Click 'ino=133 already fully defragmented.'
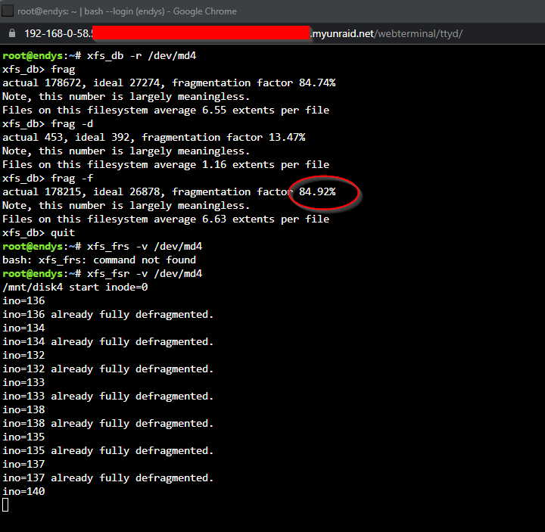The width and height of the screenshot is (545, 532). 107,396
